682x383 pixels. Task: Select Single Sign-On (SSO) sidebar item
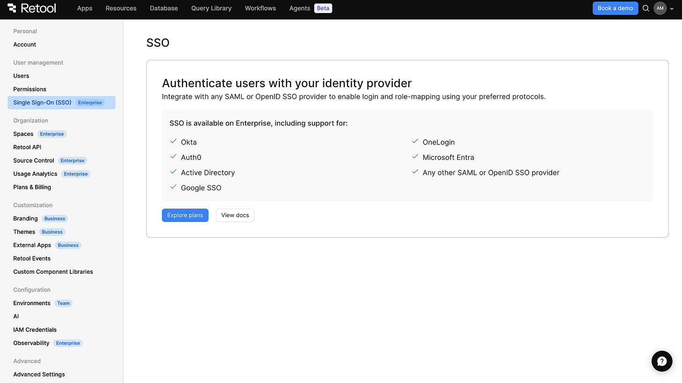(x=61, y=103)
